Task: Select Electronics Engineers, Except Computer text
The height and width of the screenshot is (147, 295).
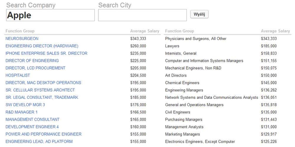Action: pyautogui.click(x=200, y=142)
